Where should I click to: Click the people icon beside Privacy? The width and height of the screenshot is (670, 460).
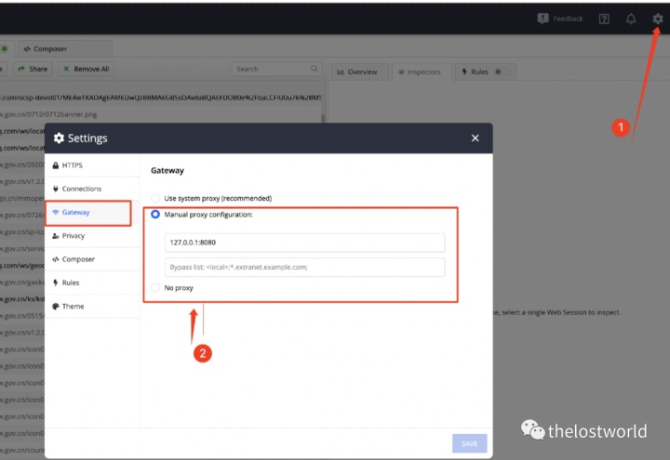click(56, 235)
